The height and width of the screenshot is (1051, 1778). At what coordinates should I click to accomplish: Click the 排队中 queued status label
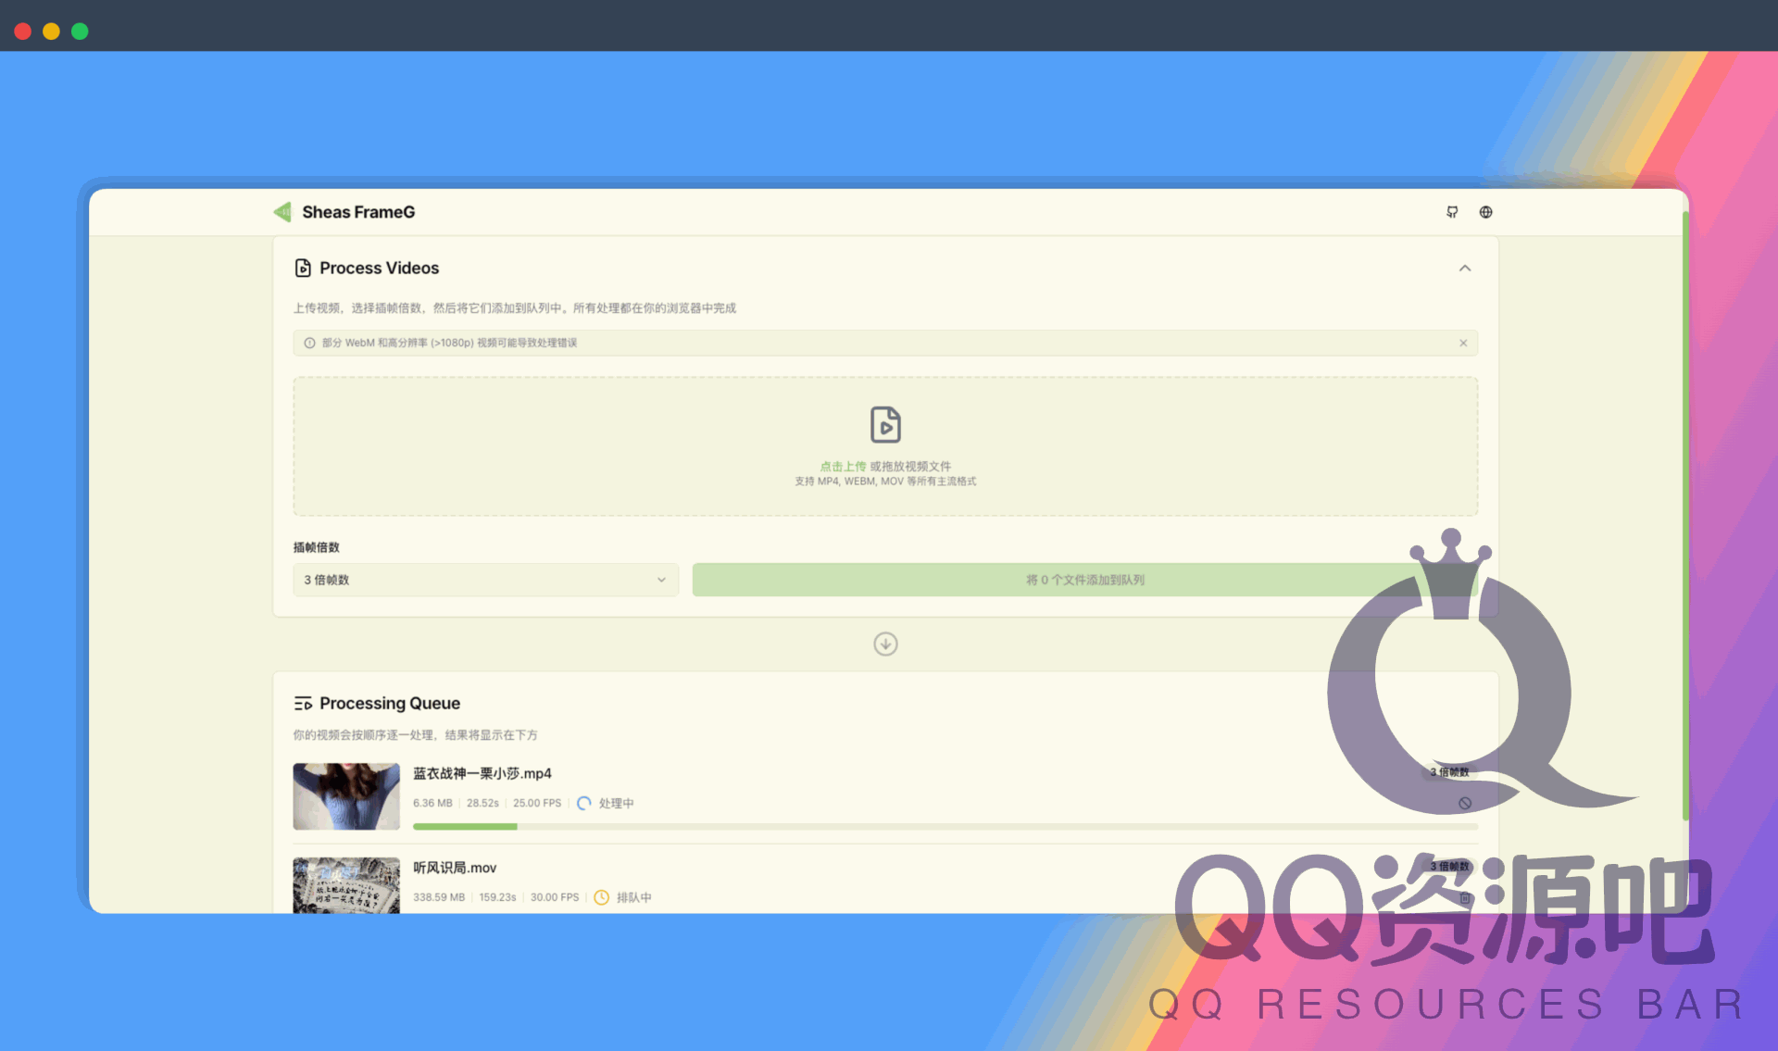[634, 897]
